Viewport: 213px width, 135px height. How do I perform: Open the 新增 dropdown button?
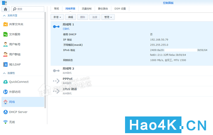[57, 17]
